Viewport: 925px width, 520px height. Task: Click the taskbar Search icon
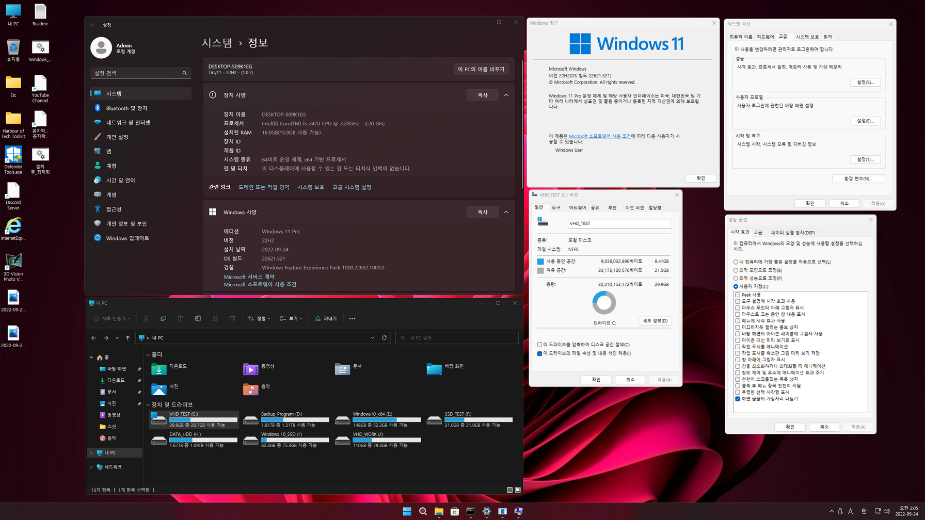423,511
